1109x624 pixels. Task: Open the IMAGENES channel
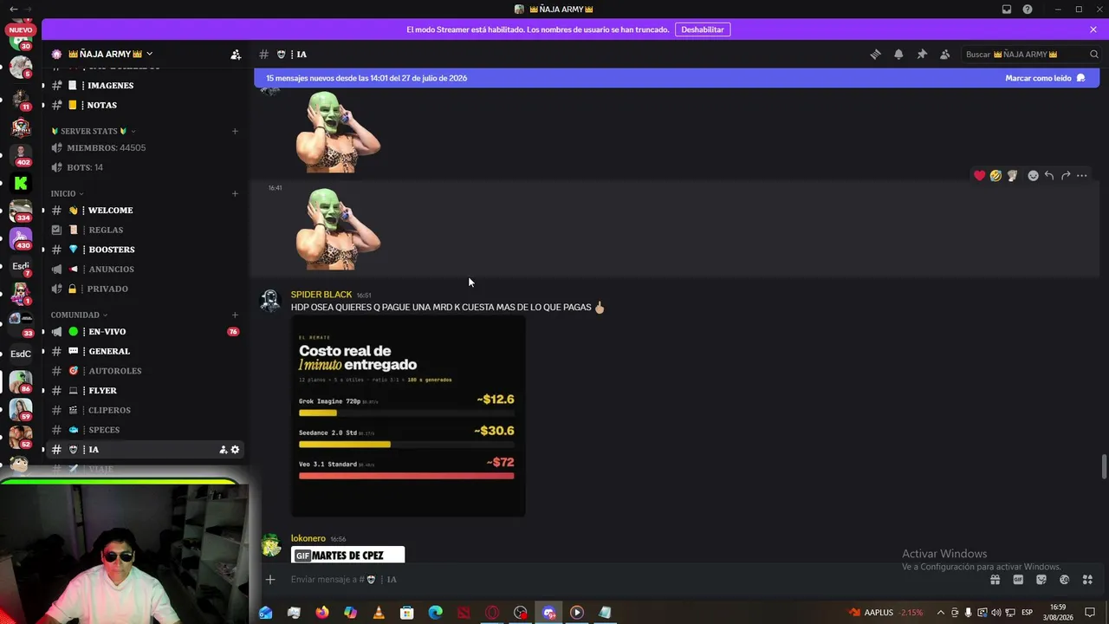(145, 85)
